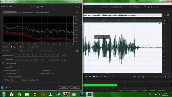Click the volume icon in the system tray
The image size is (172, 97).
(156, 95)
